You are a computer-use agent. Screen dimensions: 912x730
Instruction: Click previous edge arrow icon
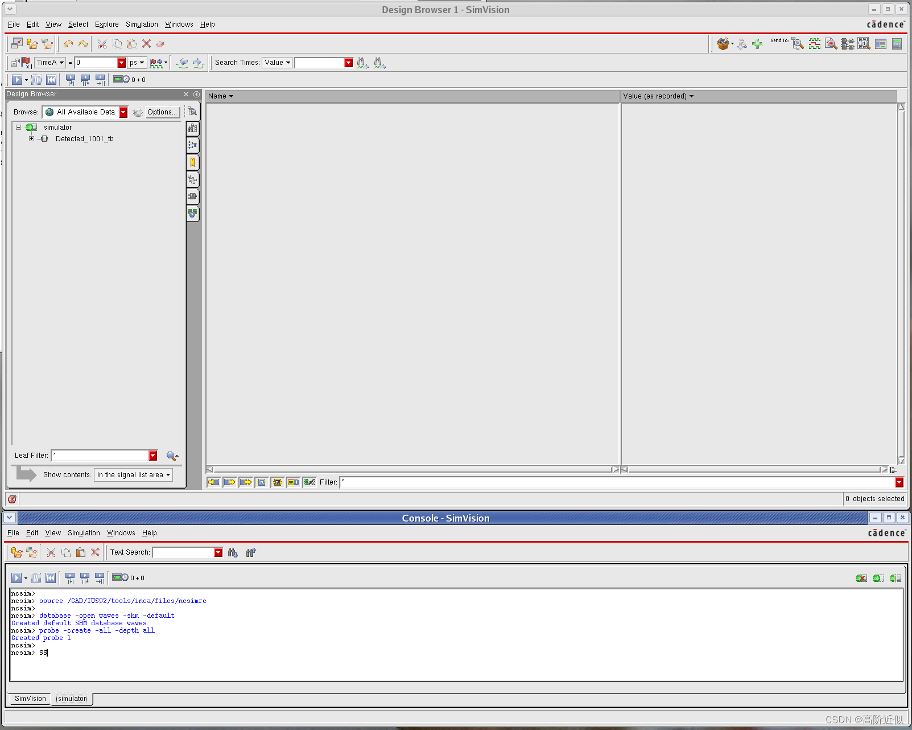pos(182,63)
